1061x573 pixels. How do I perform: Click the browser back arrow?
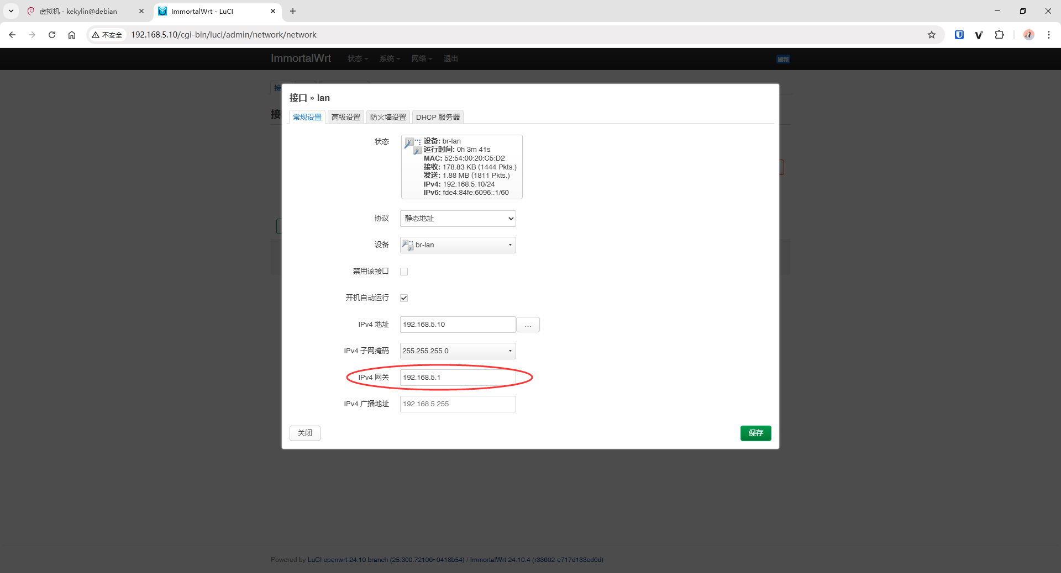tap(12, 34)
